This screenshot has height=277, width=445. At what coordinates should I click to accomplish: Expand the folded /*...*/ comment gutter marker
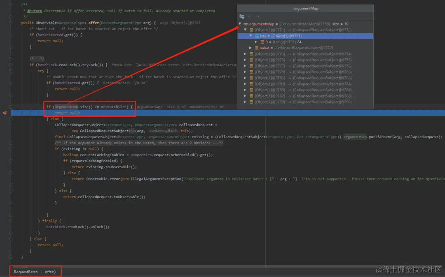[x=11, y=59]
